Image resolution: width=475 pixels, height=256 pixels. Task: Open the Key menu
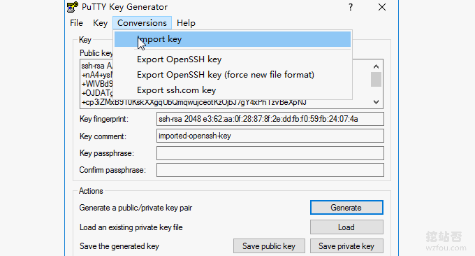pos(101,23)
